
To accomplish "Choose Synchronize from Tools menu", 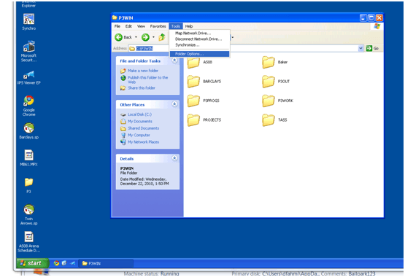I will 199,45.
